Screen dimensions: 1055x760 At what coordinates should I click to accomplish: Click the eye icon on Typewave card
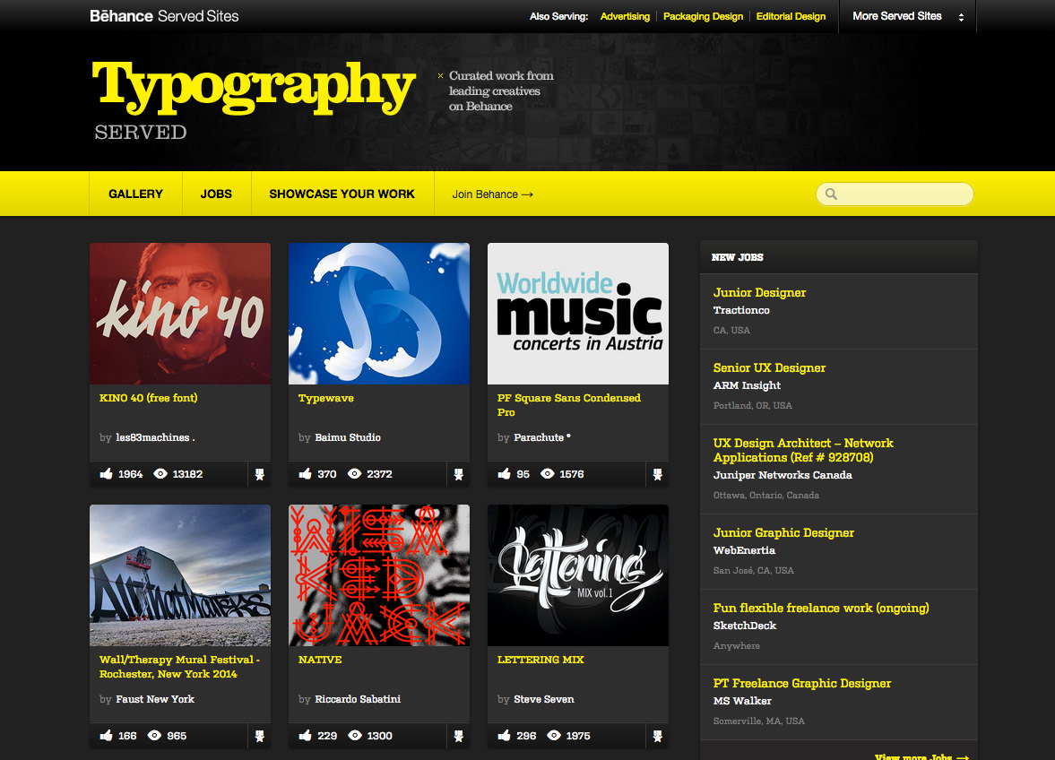pyautogui.click(x=355, y=474)
